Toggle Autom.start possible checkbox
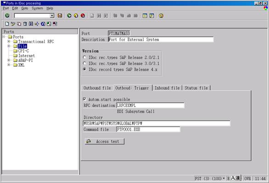This screenshot has height=183, width=269. point(84,99)
